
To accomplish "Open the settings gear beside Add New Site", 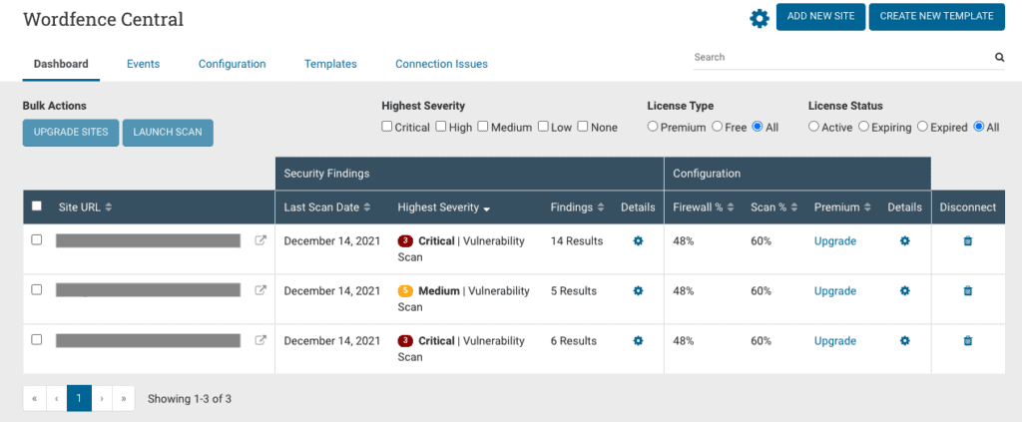I will (760, 18).
